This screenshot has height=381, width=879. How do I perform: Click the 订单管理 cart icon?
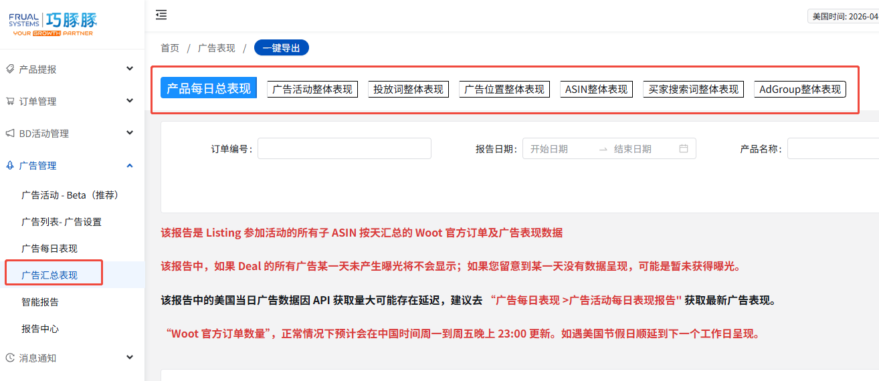10,102
